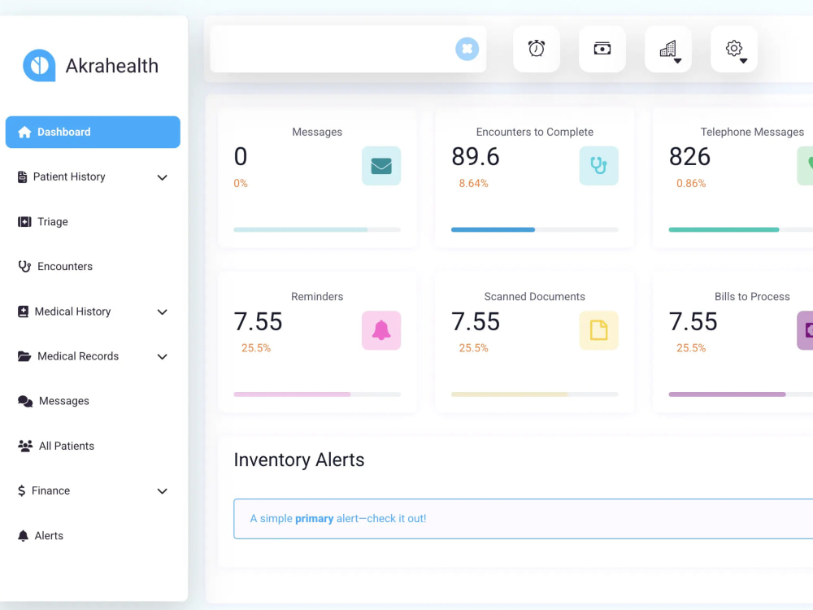Click the money bill toolbar button
Image resolution: width=813 pixels, height=610 pixels.
[602, 49]
